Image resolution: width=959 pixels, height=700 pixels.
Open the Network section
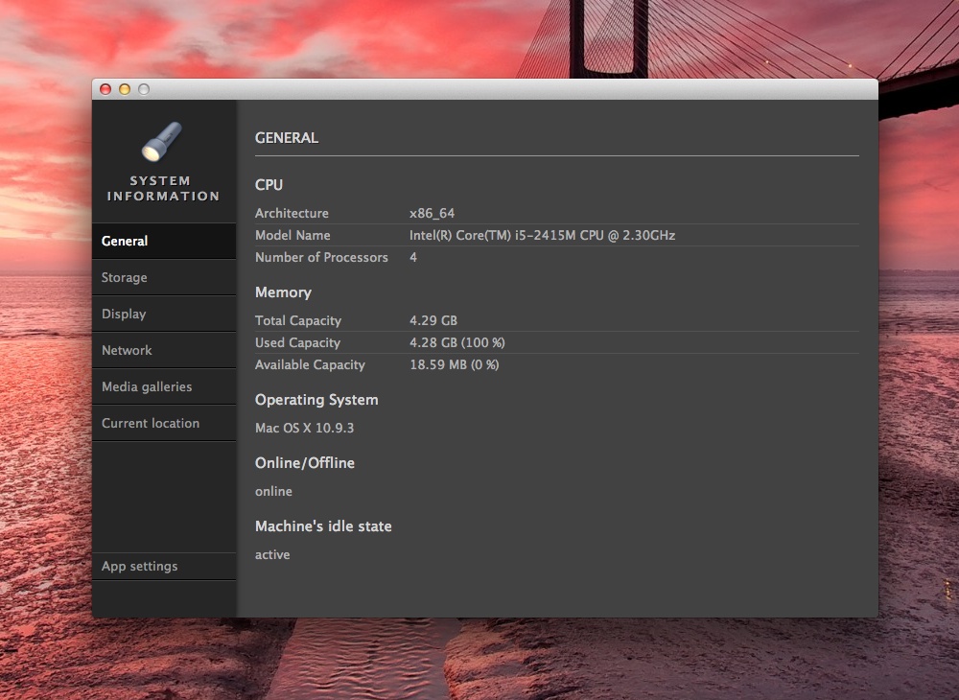[164, 350]
